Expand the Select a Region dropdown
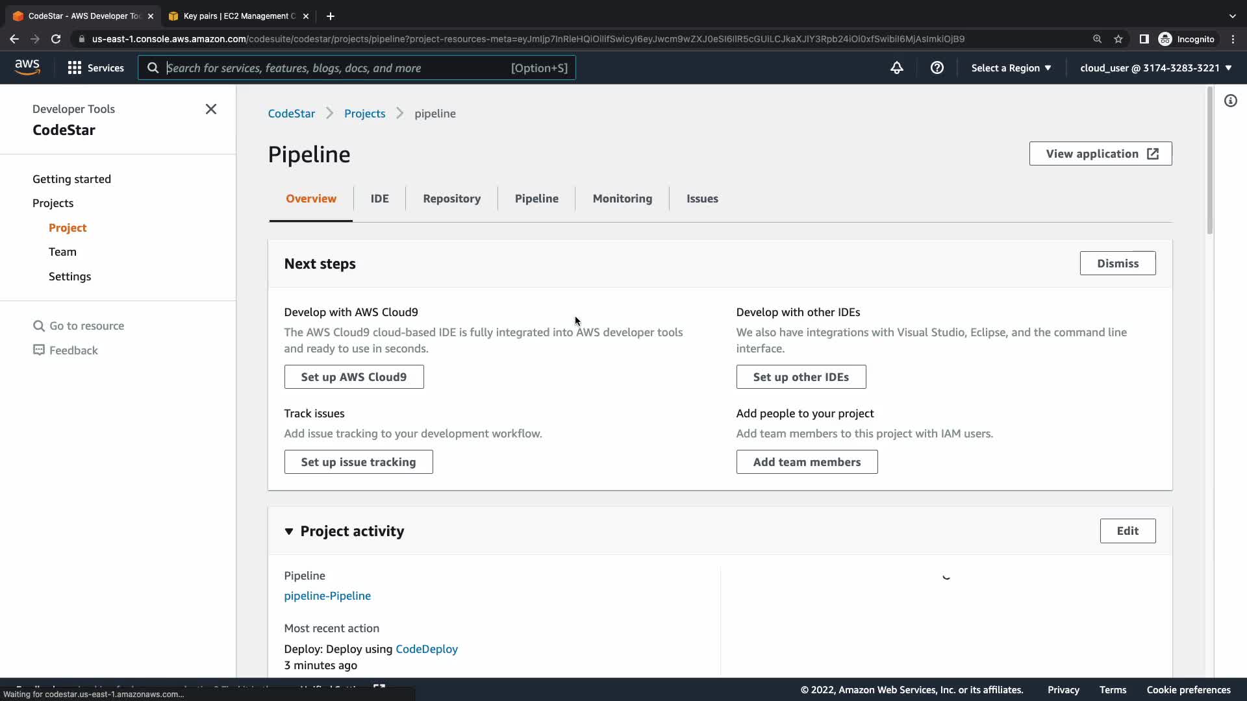Screen dimensions: 1247x701 pyautogui.click(x=1011, y=68)
